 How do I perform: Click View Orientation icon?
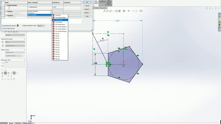click(x=119, y=11)
